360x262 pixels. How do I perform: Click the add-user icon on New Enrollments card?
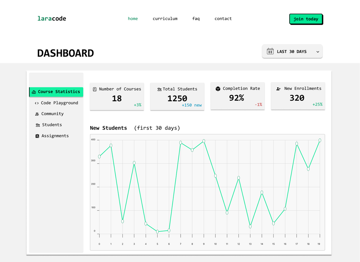[278, 89]
